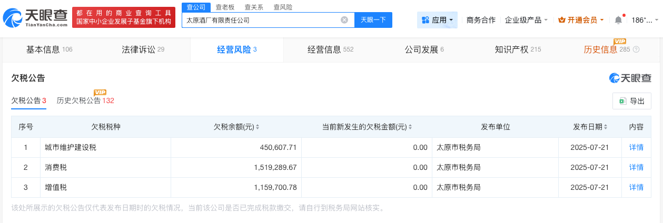This screenshot has height=223, width=663.
Task: Switch to the 经营信息 tab
Action: [x=330, y=50]
